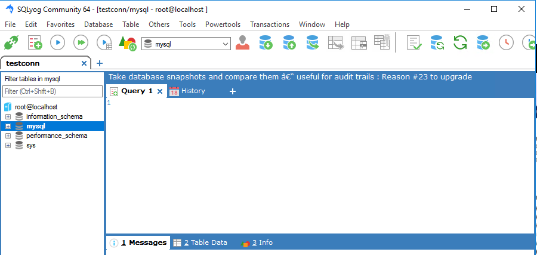Expand the sys database node
Viewport: 537px width, 255px height.
coord(8,146)
